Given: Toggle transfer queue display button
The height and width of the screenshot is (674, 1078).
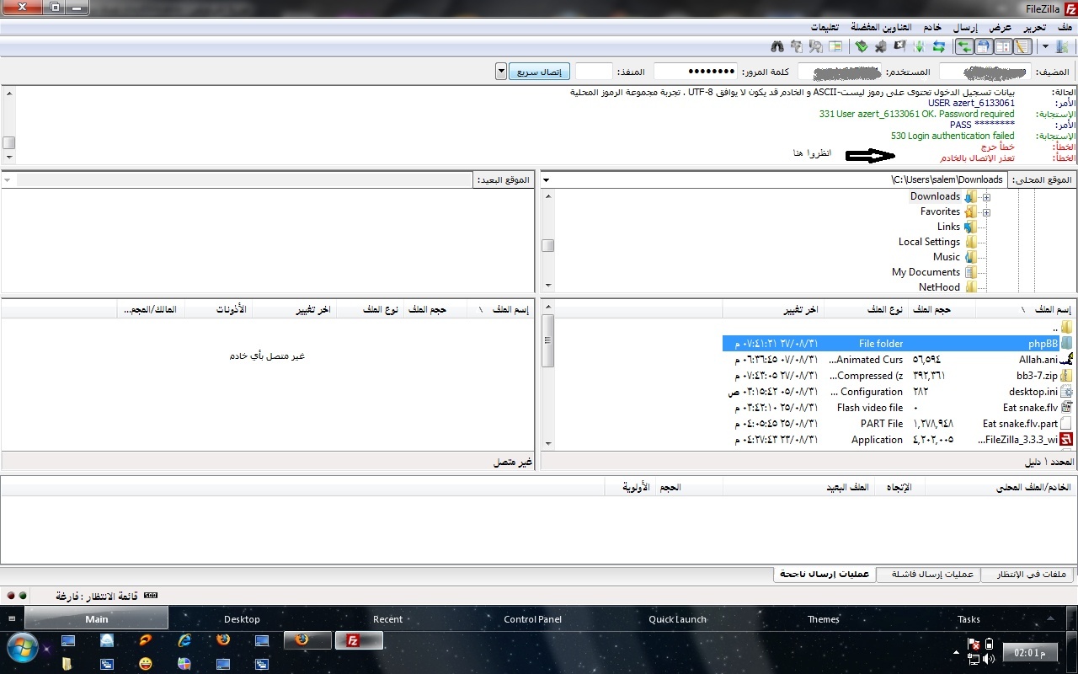Looking at the screenshot, I should click(964, 47).
